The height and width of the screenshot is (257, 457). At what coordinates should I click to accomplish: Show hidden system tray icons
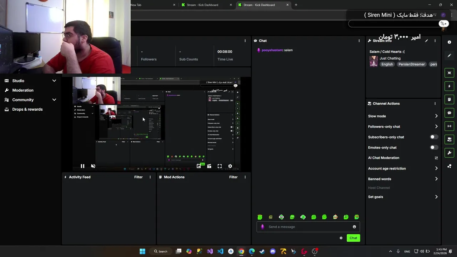click(x=390, y=251)
